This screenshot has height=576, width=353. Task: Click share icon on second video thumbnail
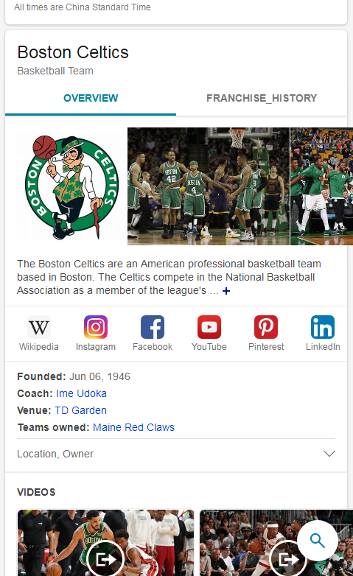[x=288, y=559]
